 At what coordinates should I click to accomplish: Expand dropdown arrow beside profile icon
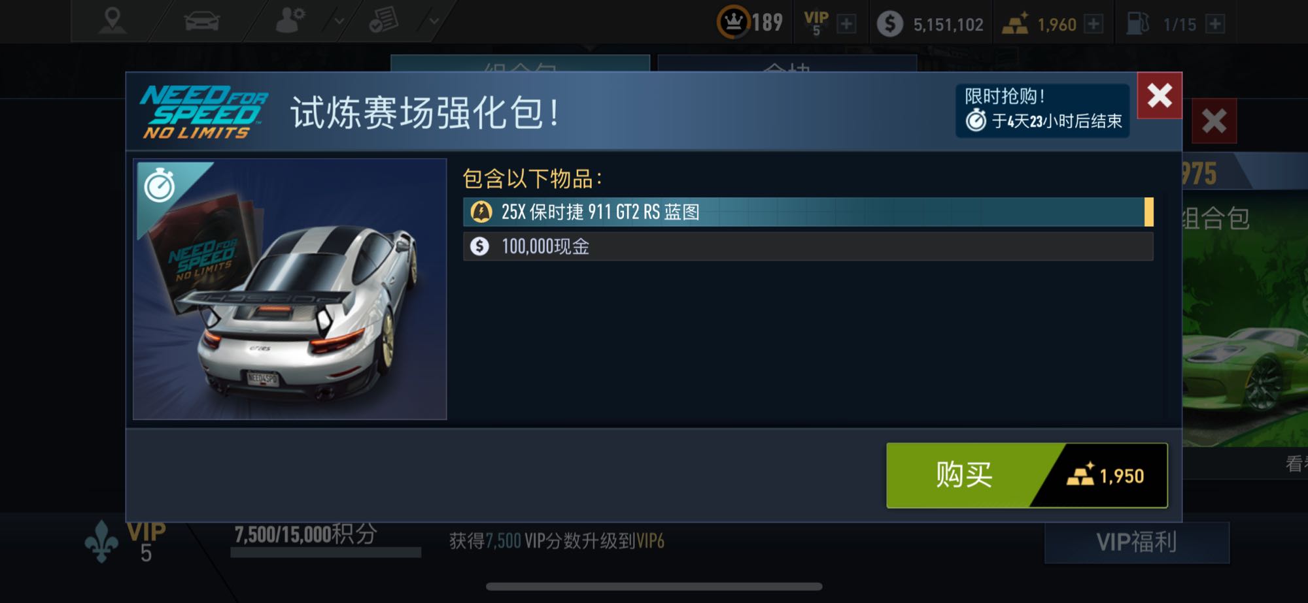pos(339,22)
